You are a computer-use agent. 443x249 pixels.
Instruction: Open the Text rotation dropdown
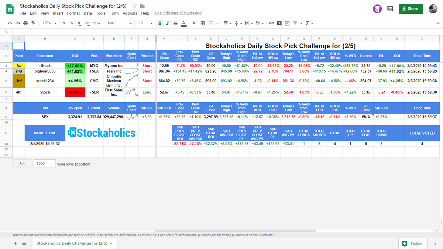(260, 23)
